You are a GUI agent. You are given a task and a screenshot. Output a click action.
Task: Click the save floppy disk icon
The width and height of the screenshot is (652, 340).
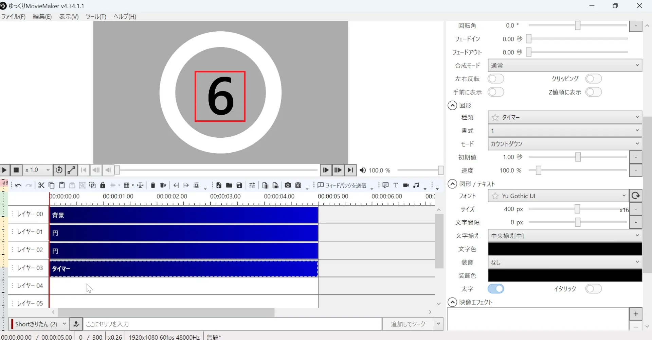point(239,185)
